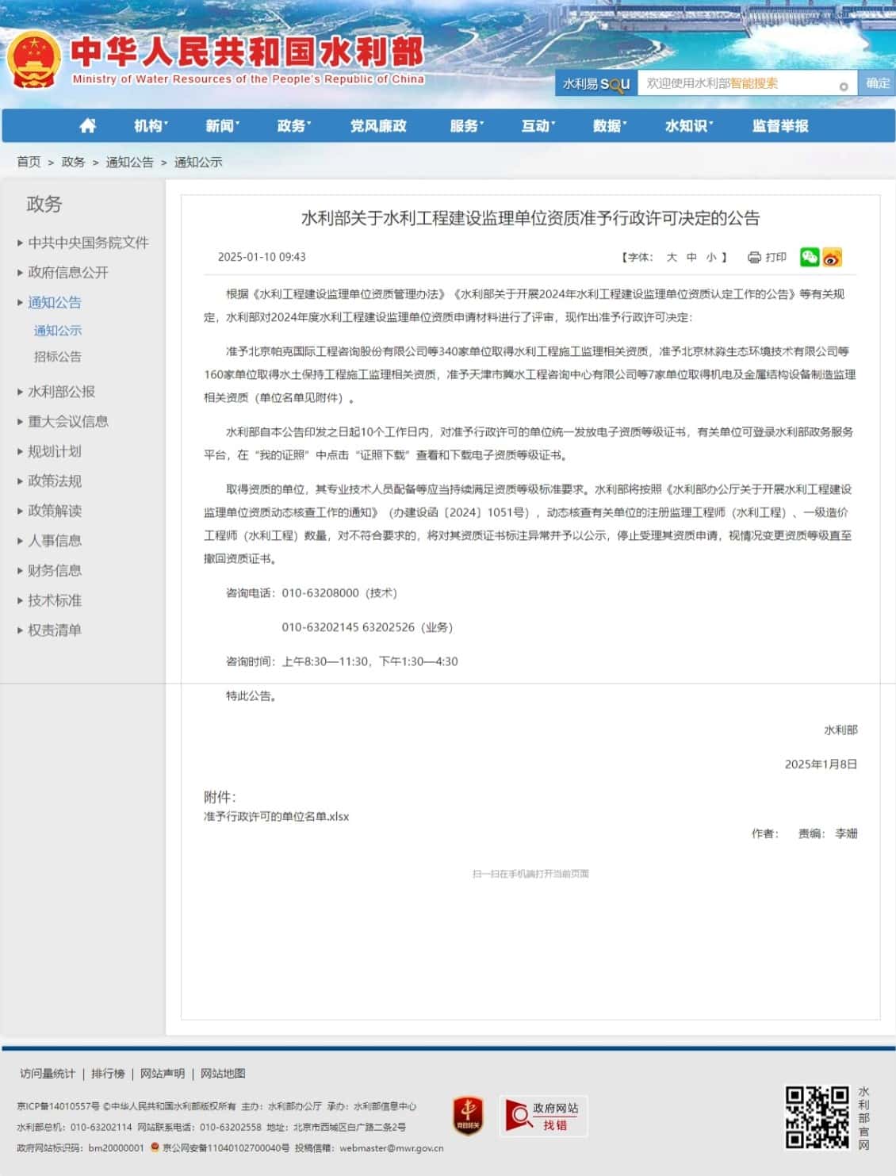Click the home icon in navigation bar
This screenshot has width=896, height=1176.
(x=88, y=125)
